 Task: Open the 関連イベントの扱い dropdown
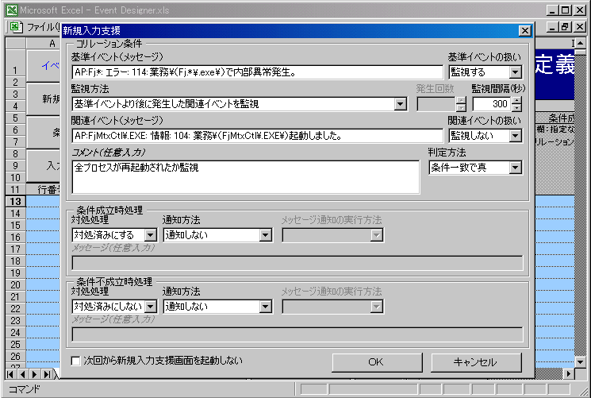point(515,136)
